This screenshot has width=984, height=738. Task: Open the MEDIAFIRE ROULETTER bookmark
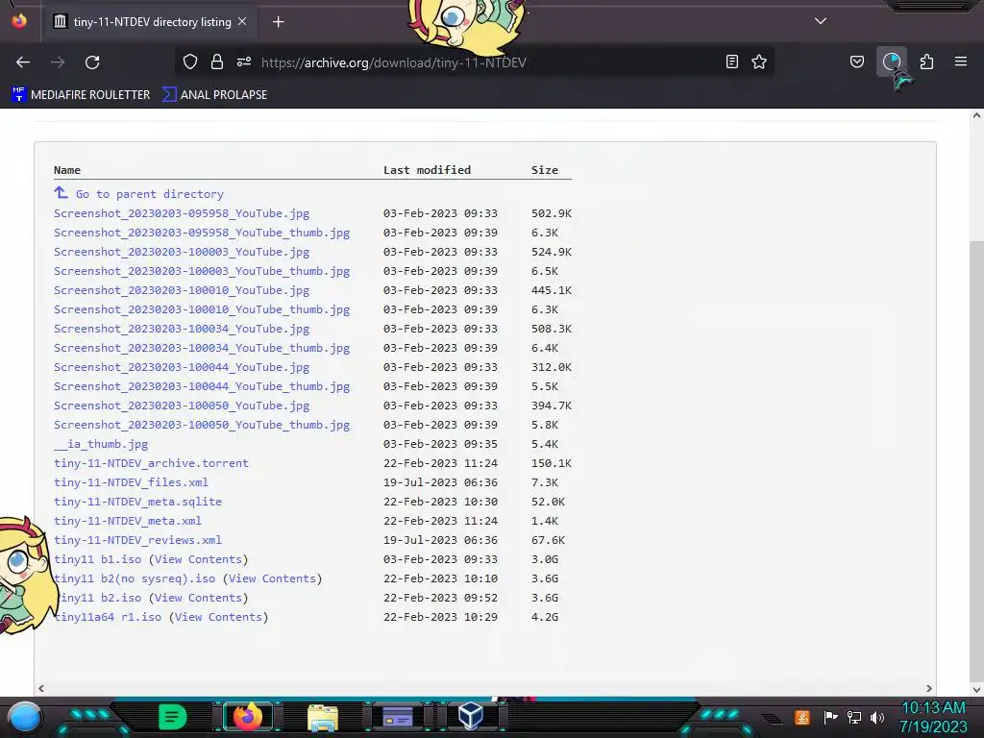point(81,95)
